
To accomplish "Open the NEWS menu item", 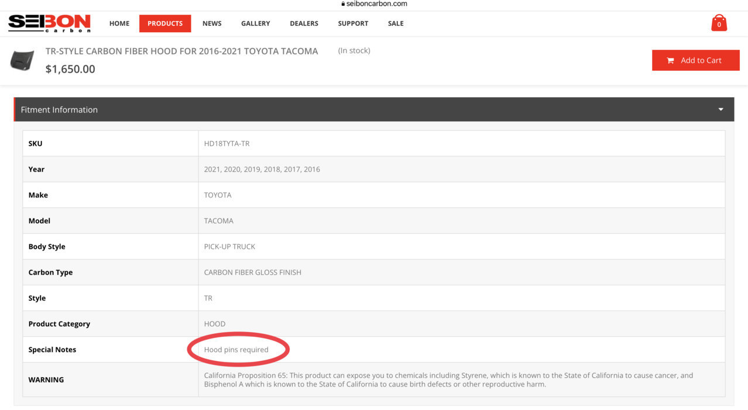I will pyautogui.click(x=212, y=23).
